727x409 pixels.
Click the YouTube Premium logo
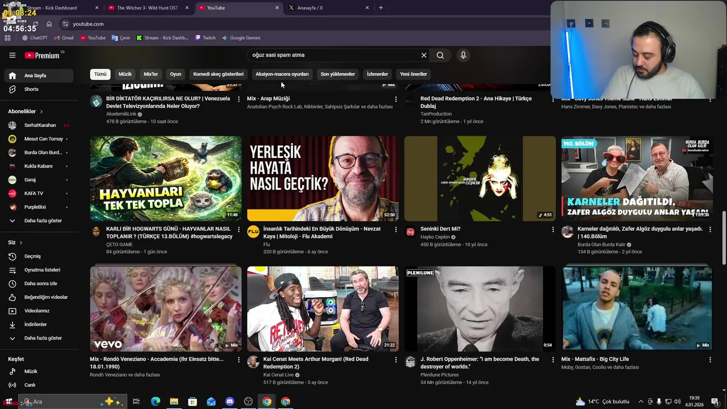42,55
